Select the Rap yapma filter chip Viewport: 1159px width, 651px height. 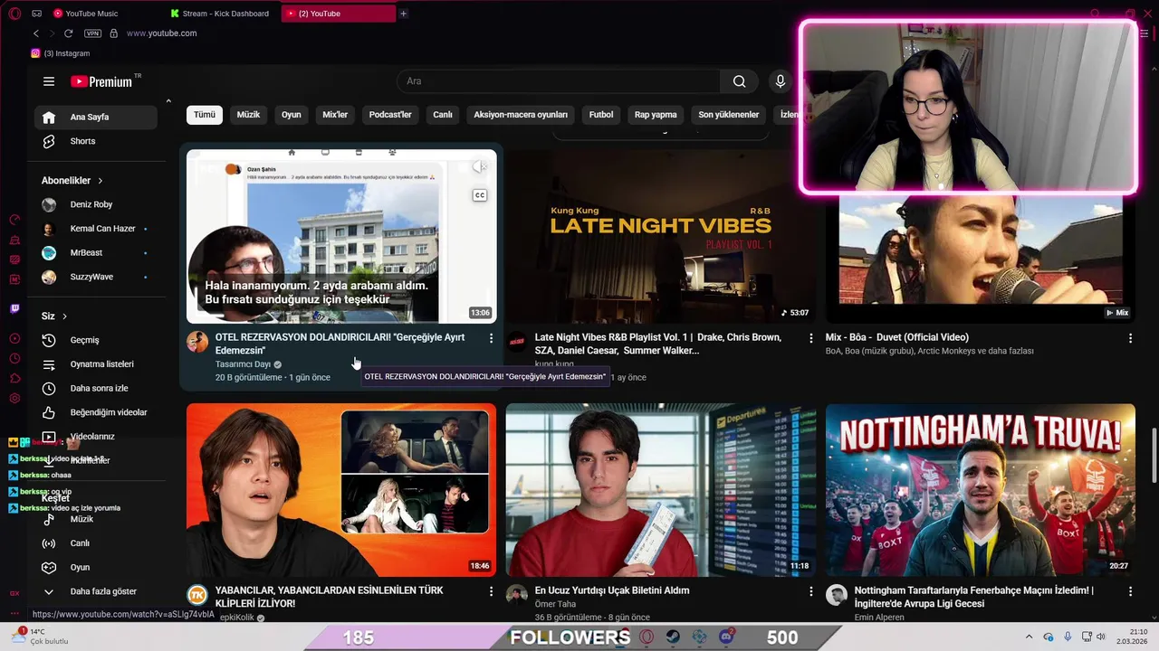coord(656,115)
